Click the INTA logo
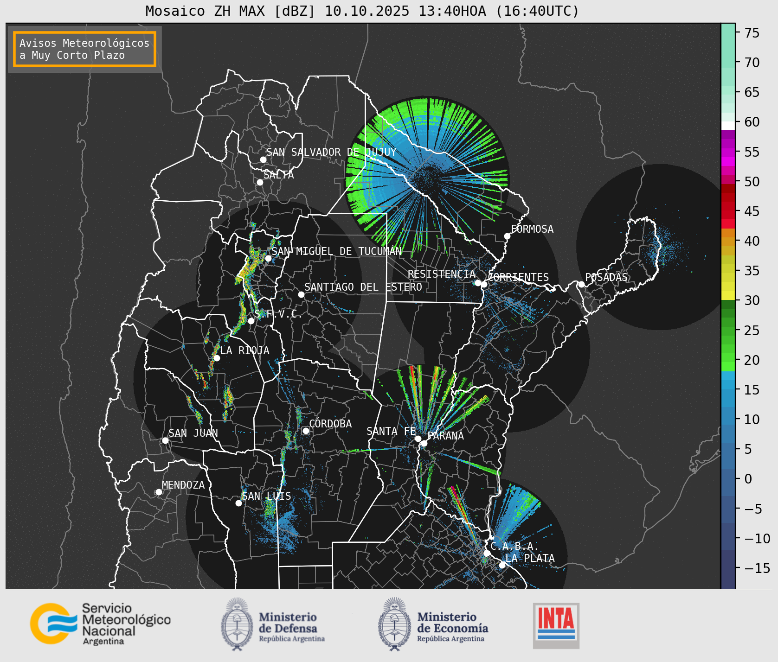778x662 pixels. pos(556,625)
